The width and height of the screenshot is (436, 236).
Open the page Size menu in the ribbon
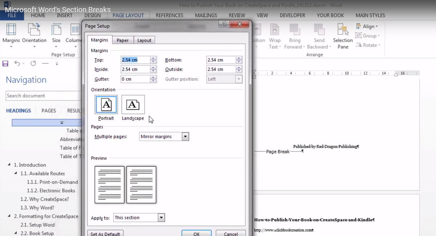tap(56, 36)
